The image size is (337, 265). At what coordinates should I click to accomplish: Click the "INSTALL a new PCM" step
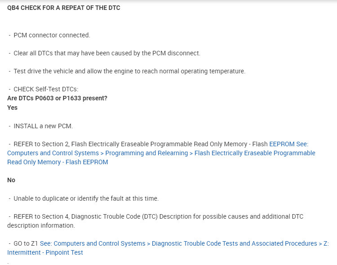click(43, 126)
